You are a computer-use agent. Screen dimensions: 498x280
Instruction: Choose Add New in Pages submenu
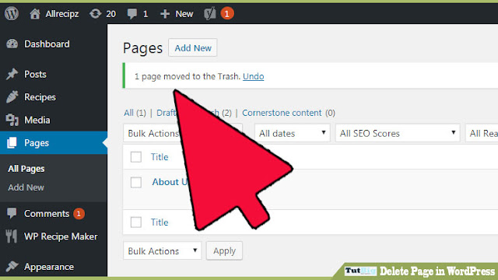tap(26, 187)
